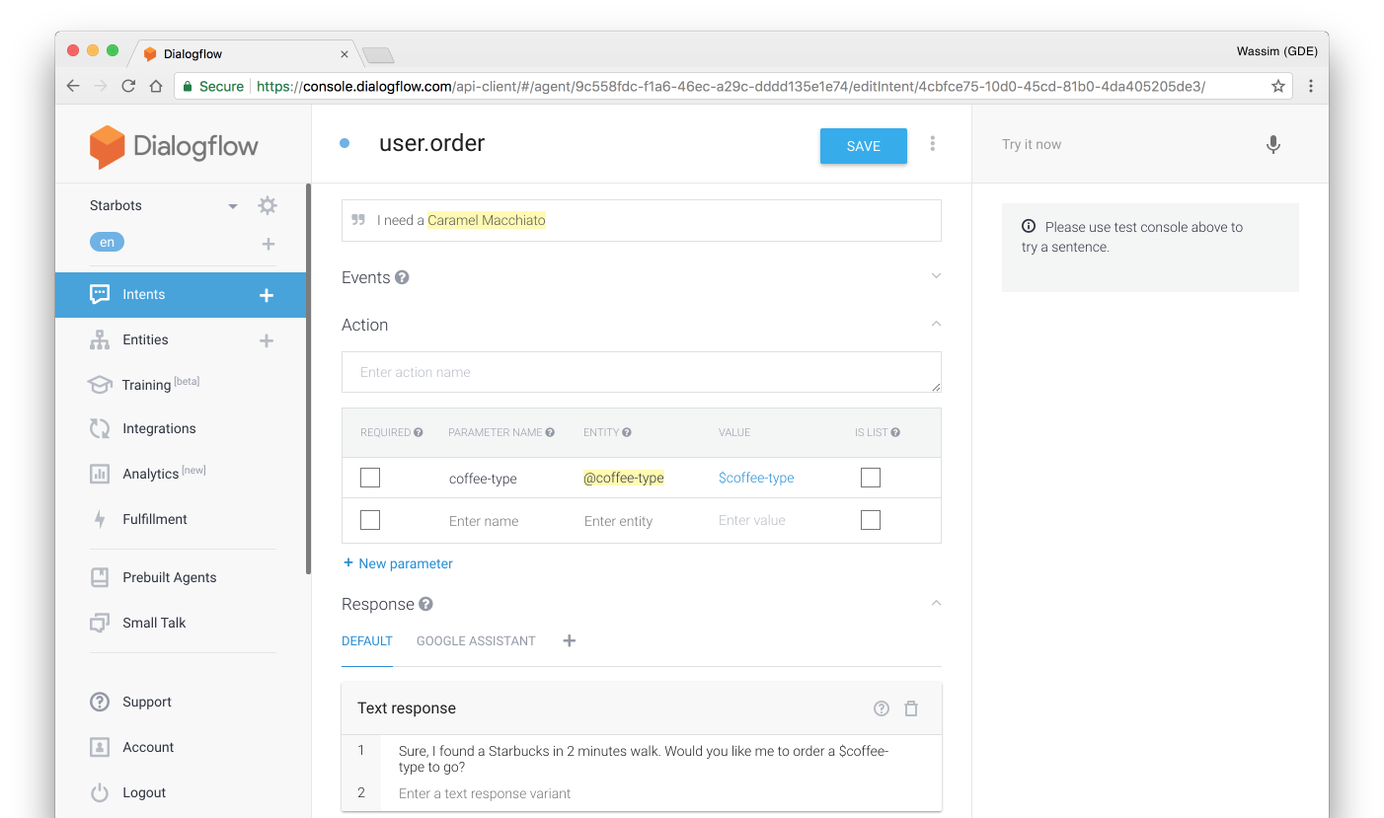Save the user.order intent

point(864,146)
